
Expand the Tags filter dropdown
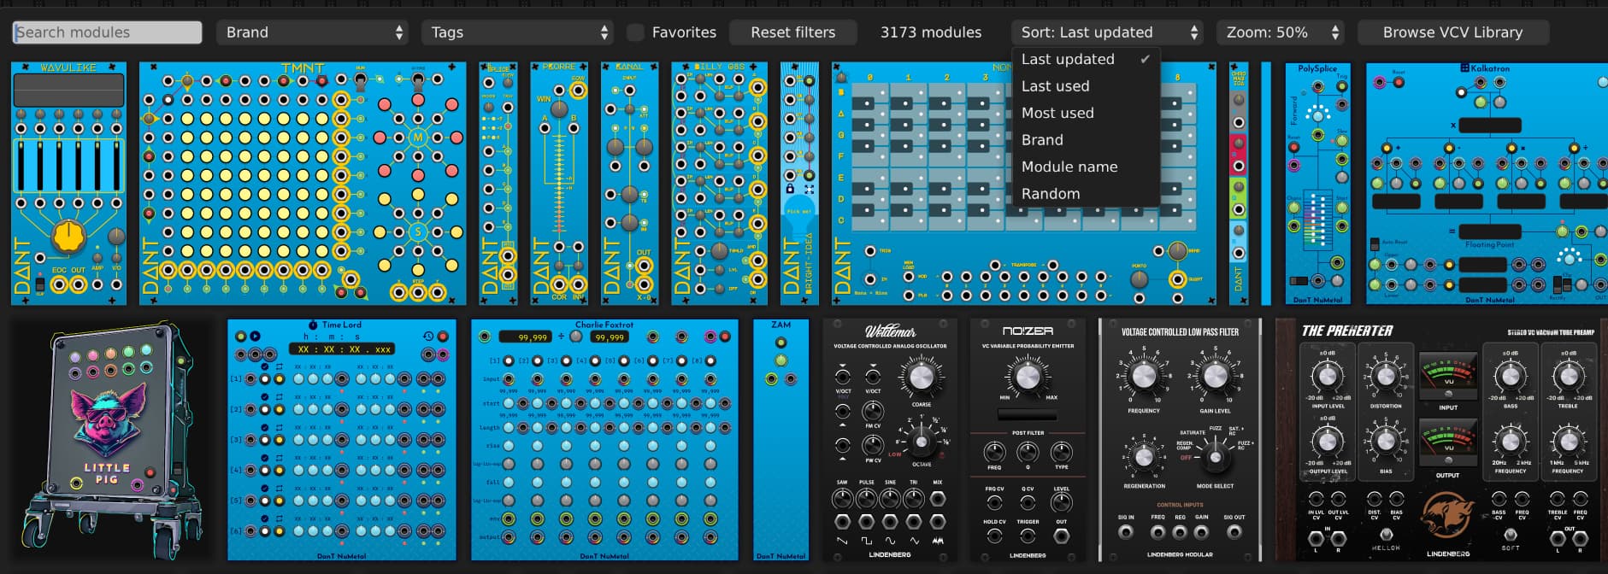click(x=517, y=32)
